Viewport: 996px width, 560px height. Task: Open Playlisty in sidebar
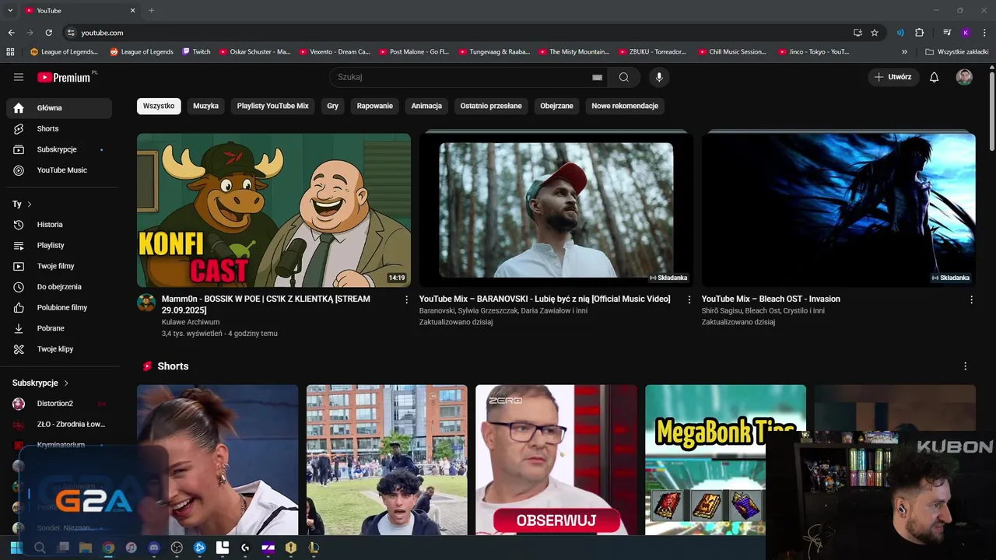59,245
